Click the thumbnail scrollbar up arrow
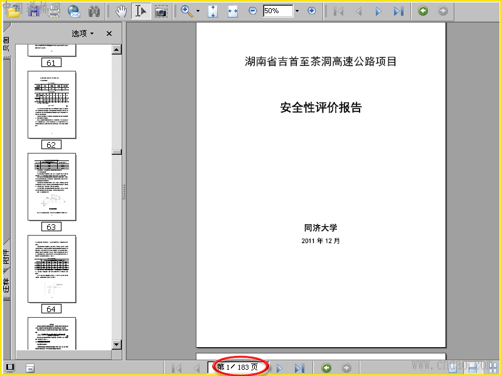 [117, 50]
